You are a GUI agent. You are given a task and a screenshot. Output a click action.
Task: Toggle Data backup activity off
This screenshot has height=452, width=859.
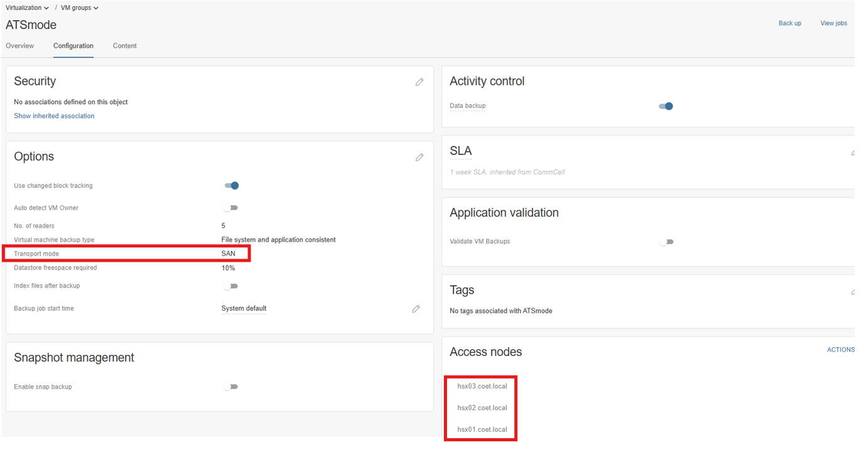tap(666, 106)
